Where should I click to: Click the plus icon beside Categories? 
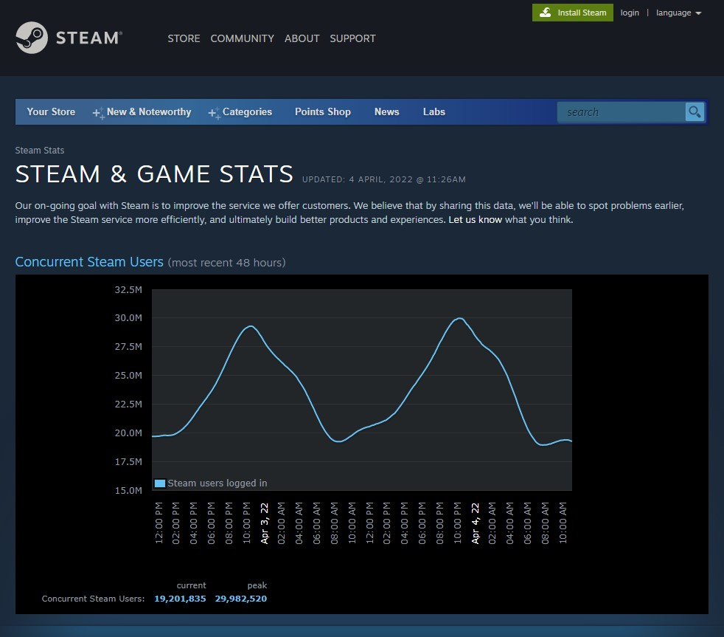point(215,113)
